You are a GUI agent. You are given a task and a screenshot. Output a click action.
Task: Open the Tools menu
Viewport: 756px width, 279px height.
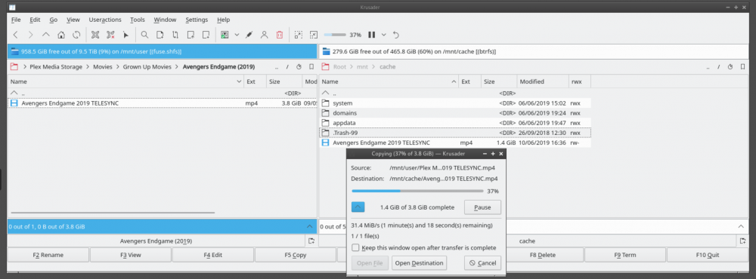pos(138,20)
